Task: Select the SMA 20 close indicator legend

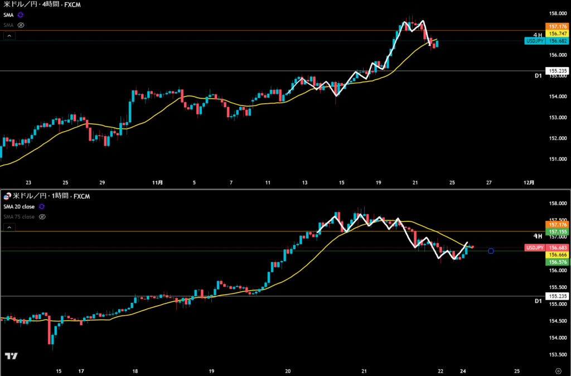Action: click(18, 207)
